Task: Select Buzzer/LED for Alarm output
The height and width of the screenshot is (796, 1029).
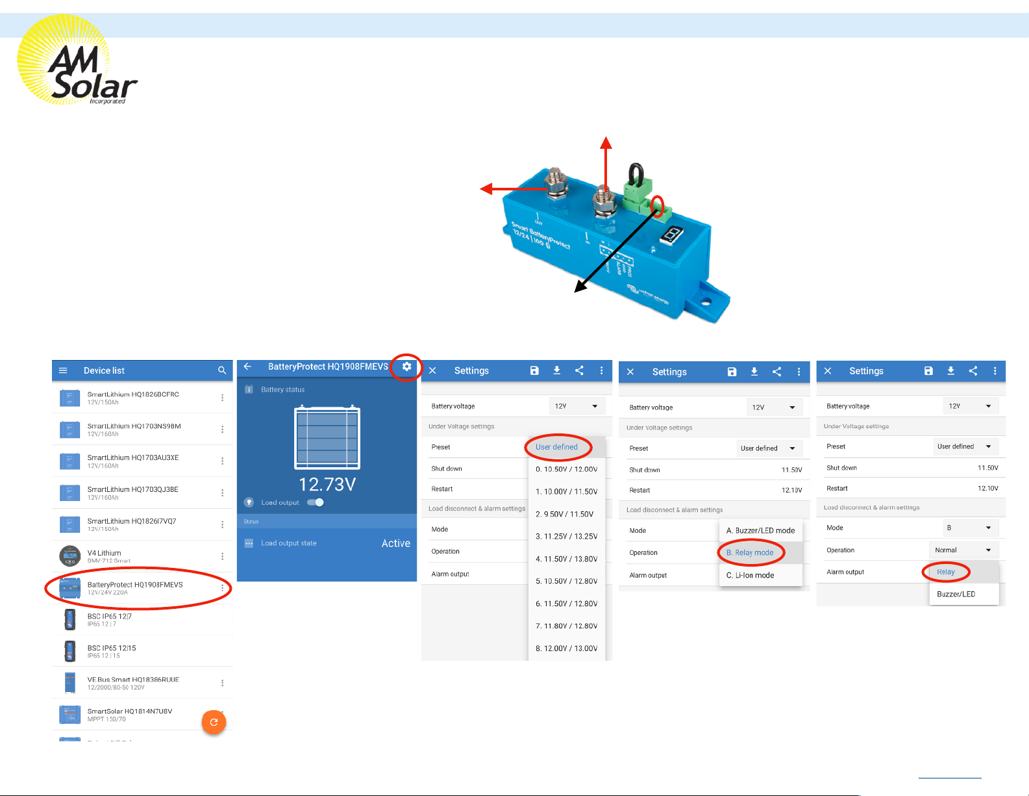Action: coord(964,594)
